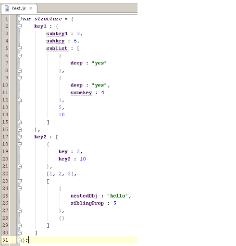The width and height of the screenshot is (236, 246).
Task: Collapse fold marker on line 9
Action: 20,78
